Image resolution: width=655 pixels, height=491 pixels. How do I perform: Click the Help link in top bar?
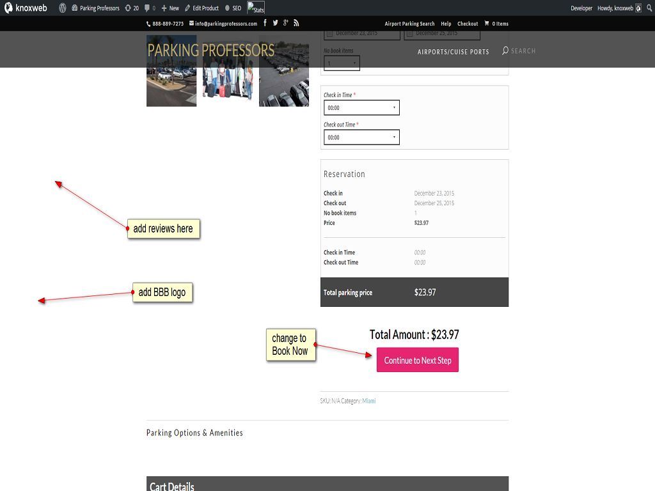[446, 24]
